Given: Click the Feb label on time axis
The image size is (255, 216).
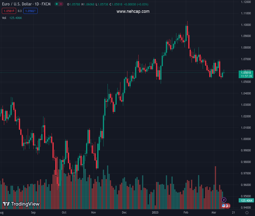Looking at the screenshot, I should coord(186,213).
